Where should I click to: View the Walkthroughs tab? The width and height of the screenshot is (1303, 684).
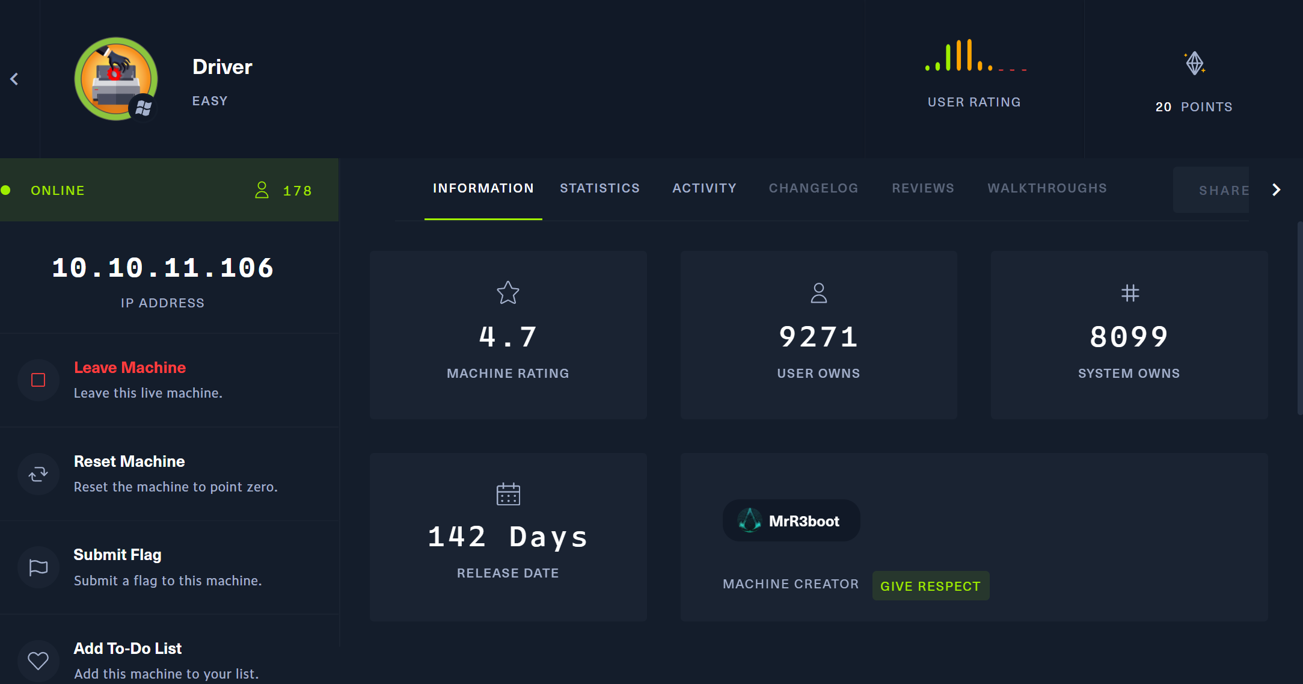[1047, 188]
